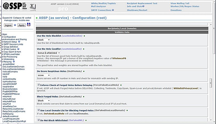Click green status dot by useHeloGoodlist
216x124 pixels.
click(x=84, y=49)
